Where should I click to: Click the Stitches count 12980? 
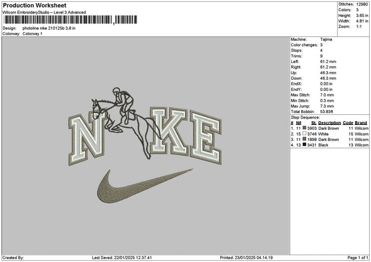click(x=362, y=4)
